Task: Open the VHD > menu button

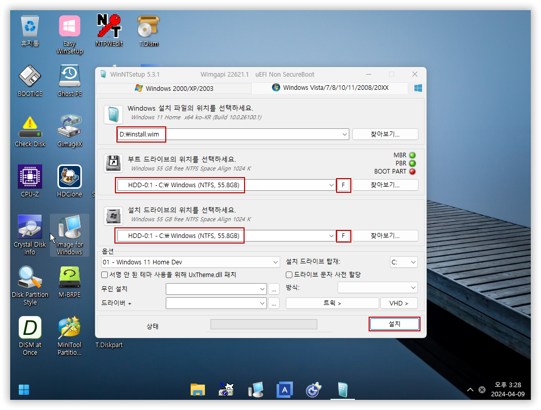Action: [x=399, y=303]
